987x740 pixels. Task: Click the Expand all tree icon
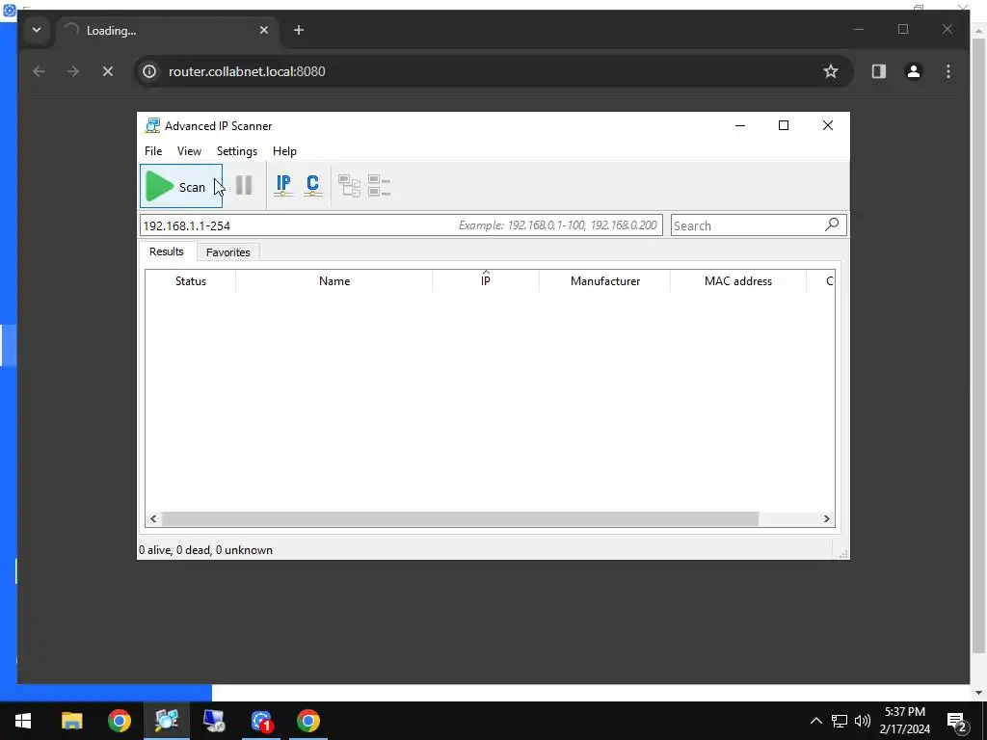tap(349, 186)
